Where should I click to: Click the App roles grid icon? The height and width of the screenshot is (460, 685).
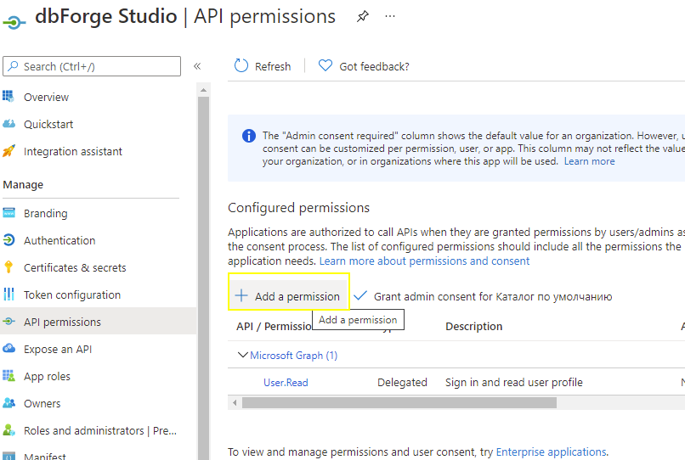click(x=8, y=376)
